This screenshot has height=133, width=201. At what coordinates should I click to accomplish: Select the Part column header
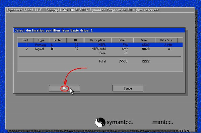tap(25, 40)
